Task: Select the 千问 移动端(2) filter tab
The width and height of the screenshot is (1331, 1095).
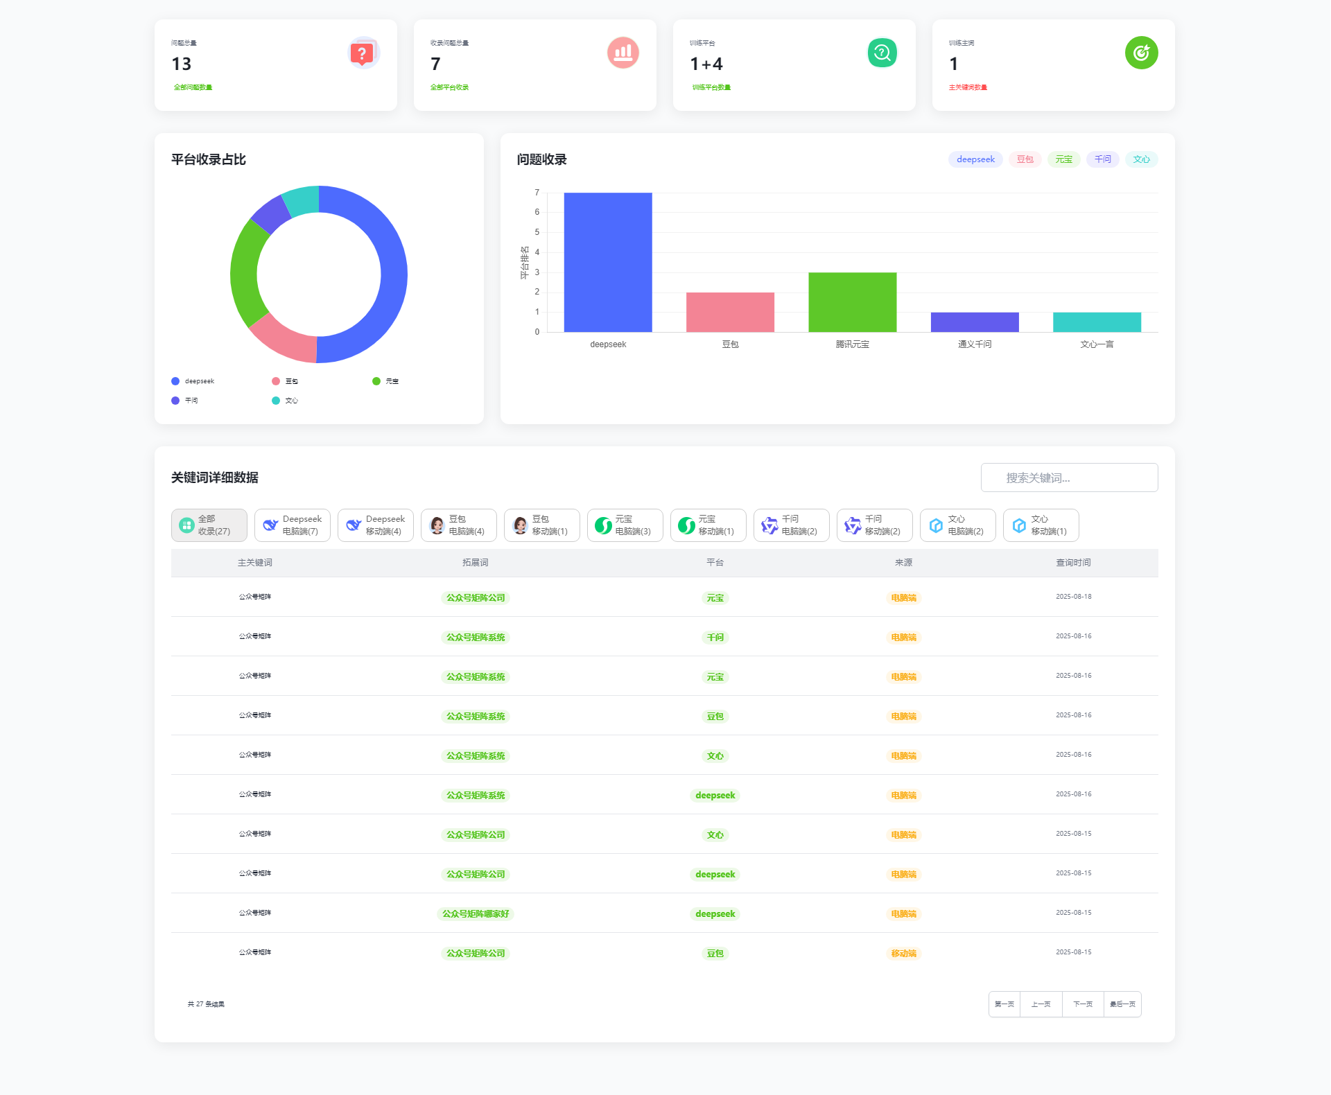Action: 875,525
